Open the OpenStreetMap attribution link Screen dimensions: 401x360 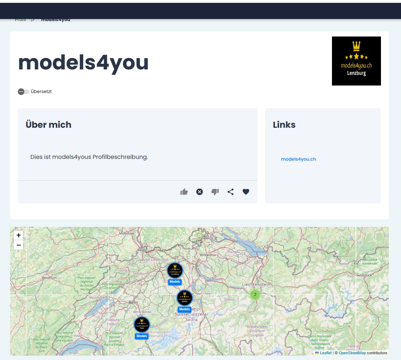point(352,353)
